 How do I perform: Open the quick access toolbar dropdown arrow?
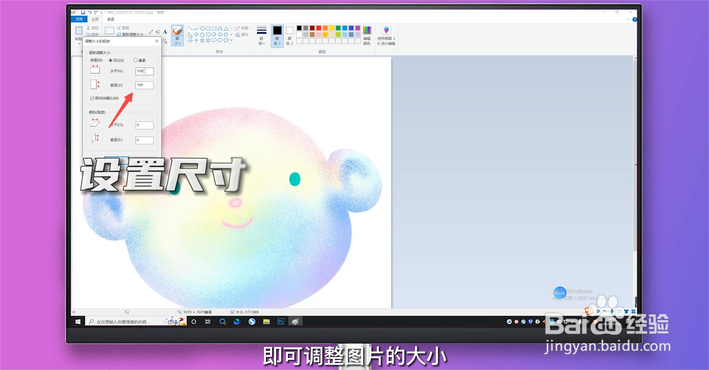pyautogui.click(x=102, y=13)
